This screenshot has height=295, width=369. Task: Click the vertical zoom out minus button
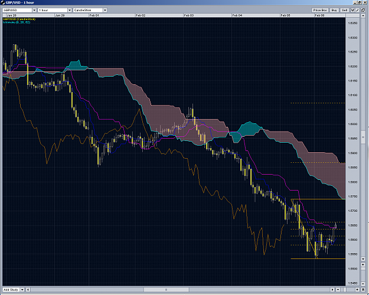363,284
